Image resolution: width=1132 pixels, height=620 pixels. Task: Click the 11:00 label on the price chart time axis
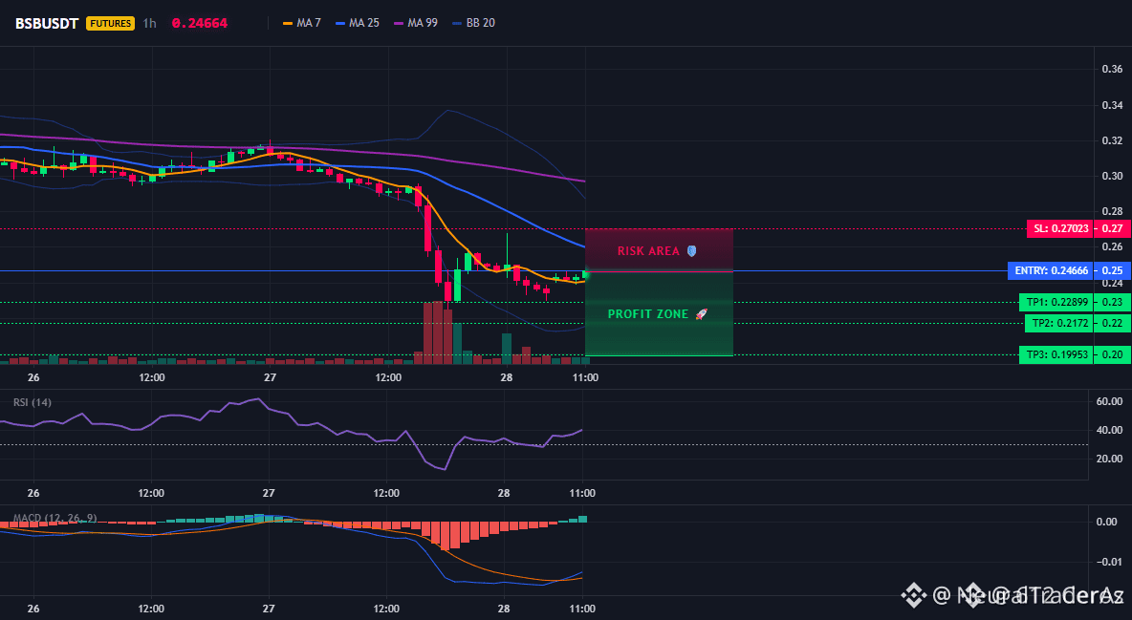pos(585,377)
